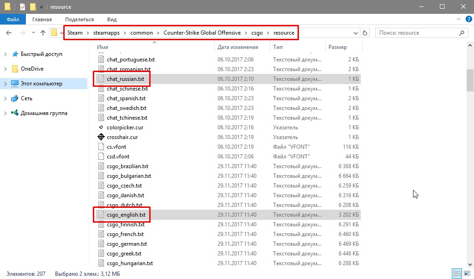The width and height of the screenshot is (474, 279).
Task: Click the scrollbar down arrow
Action: pyautogui.click(x=470, y=264)
